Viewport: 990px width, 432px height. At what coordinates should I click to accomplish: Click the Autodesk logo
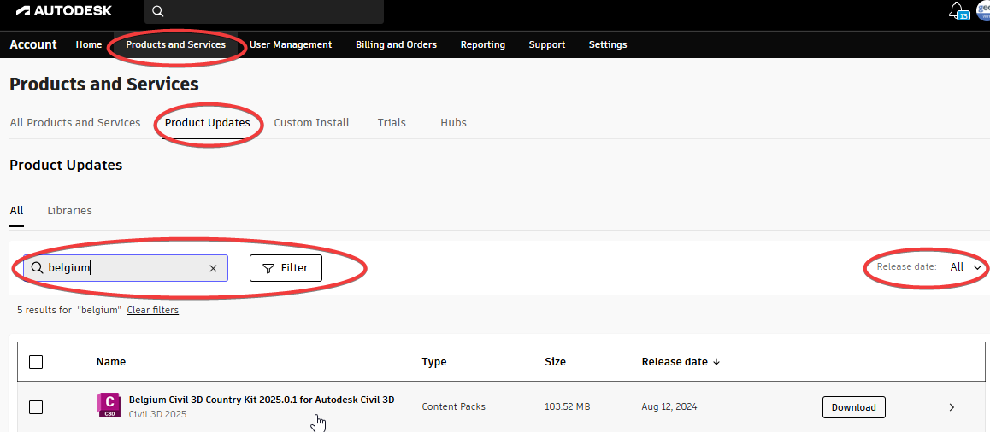coord(64,11)
